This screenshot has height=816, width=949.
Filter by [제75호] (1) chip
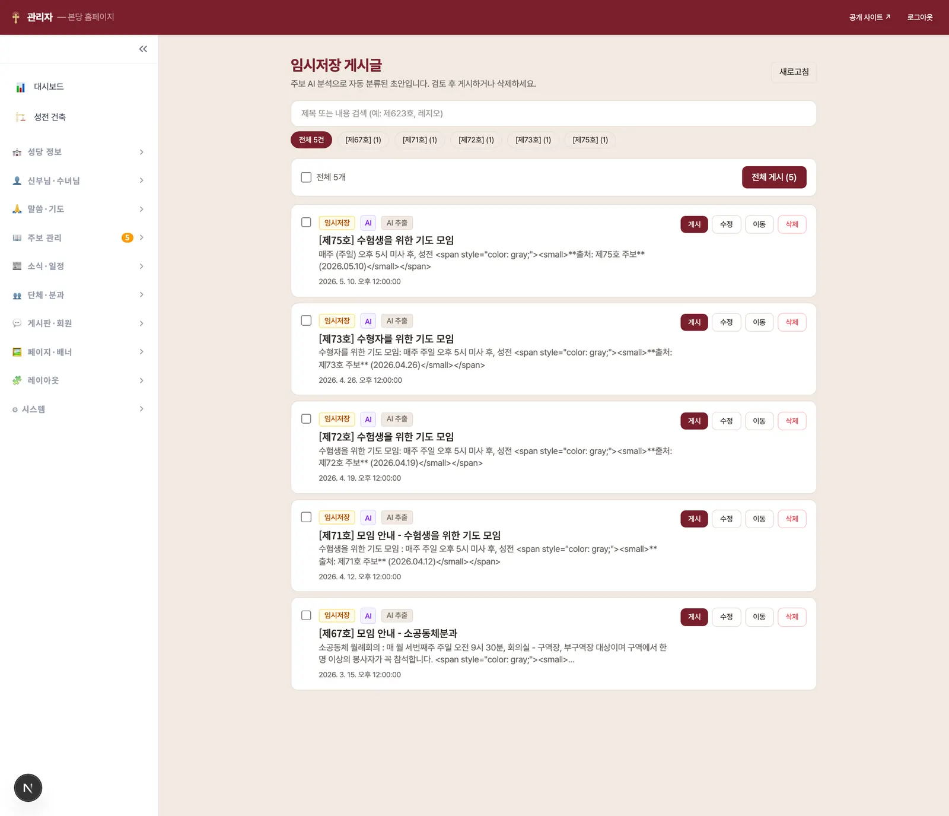pos(590,140)
